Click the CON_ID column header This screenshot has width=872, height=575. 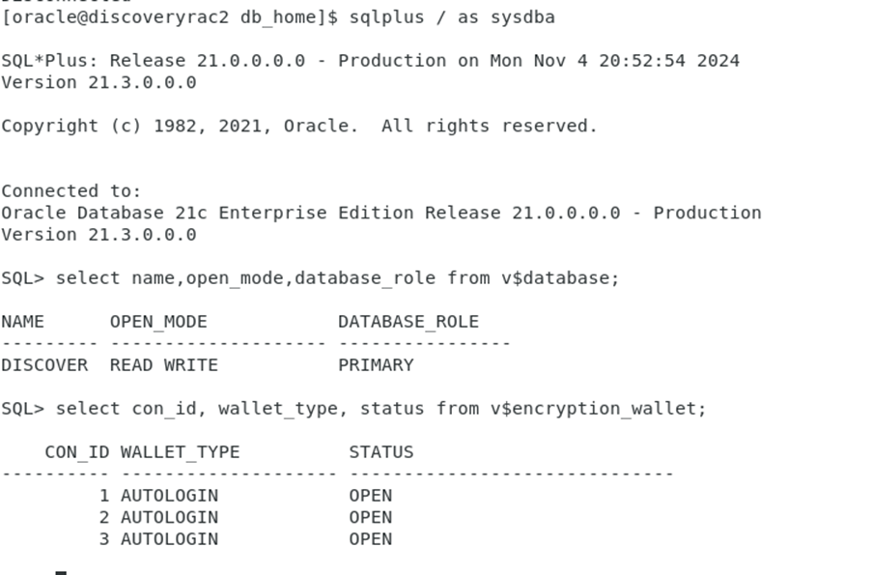point(77,452)
